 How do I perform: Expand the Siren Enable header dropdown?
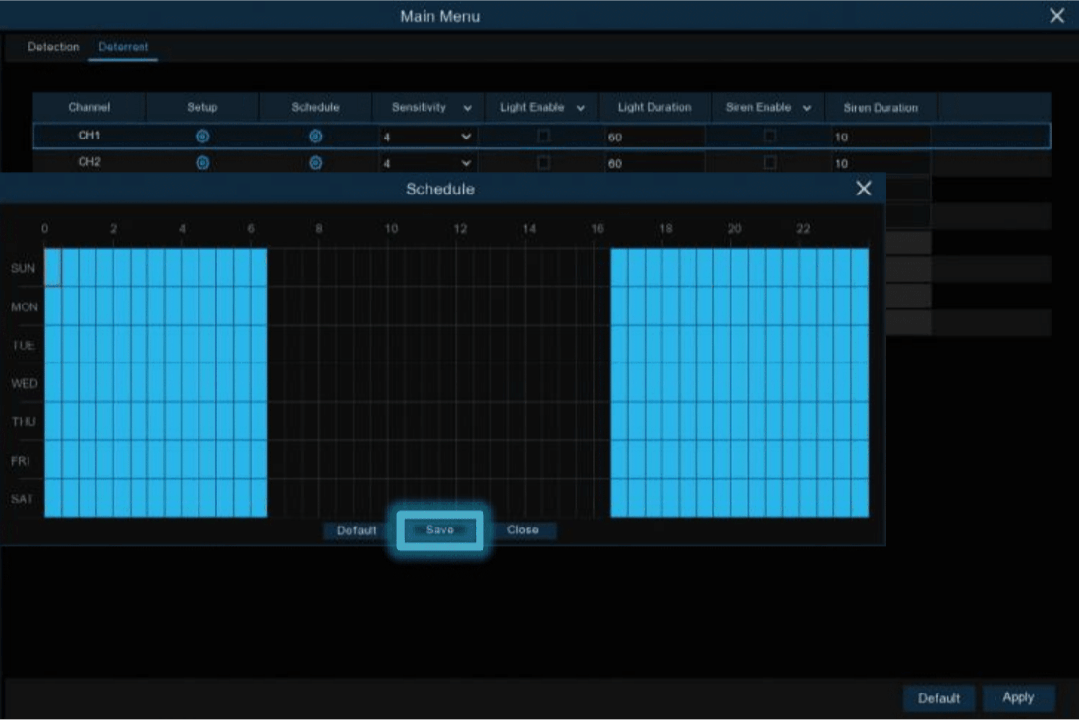807,108
